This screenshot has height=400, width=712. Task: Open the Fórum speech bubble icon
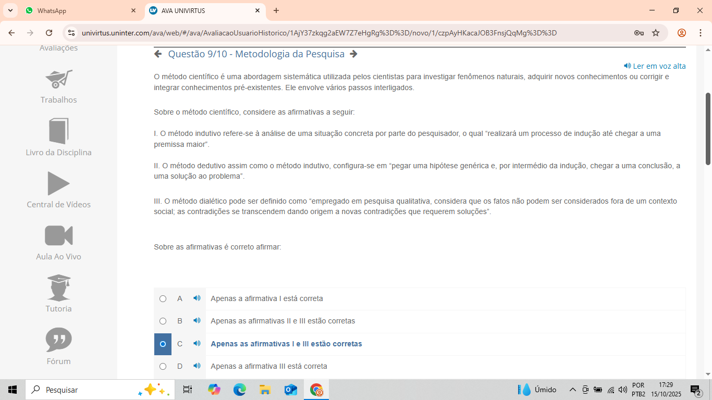pos(59,340)
